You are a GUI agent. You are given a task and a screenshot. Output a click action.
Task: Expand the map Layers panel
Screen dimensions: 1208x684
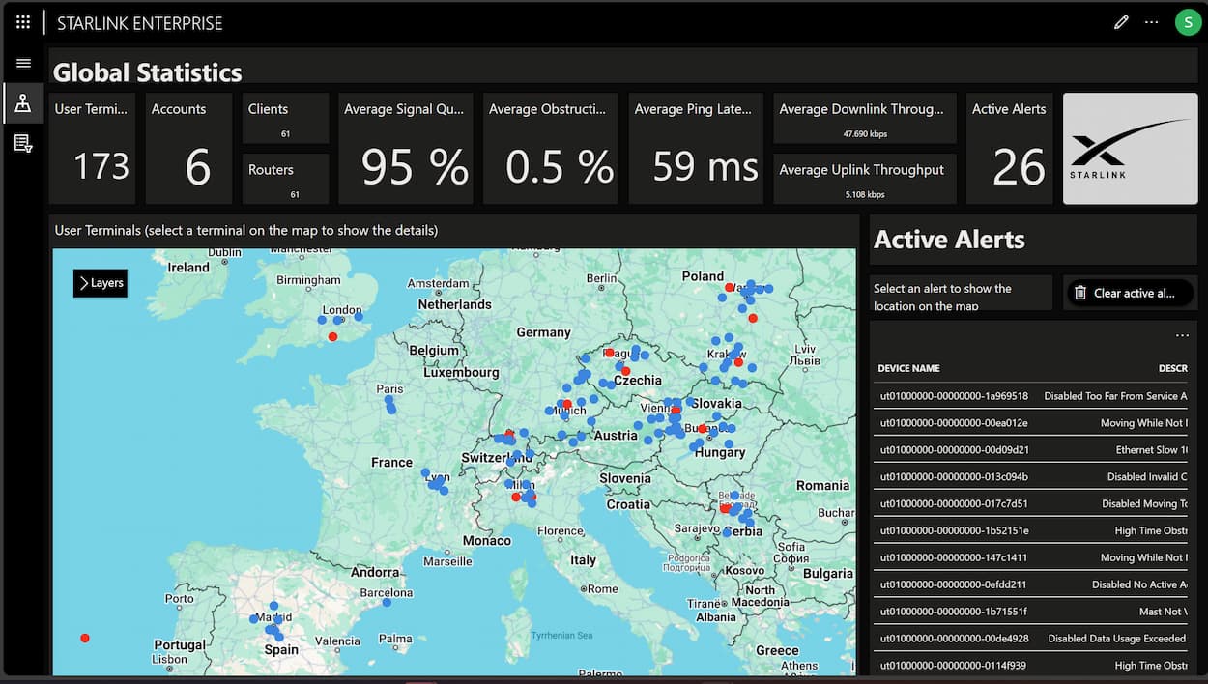point(101,283)
